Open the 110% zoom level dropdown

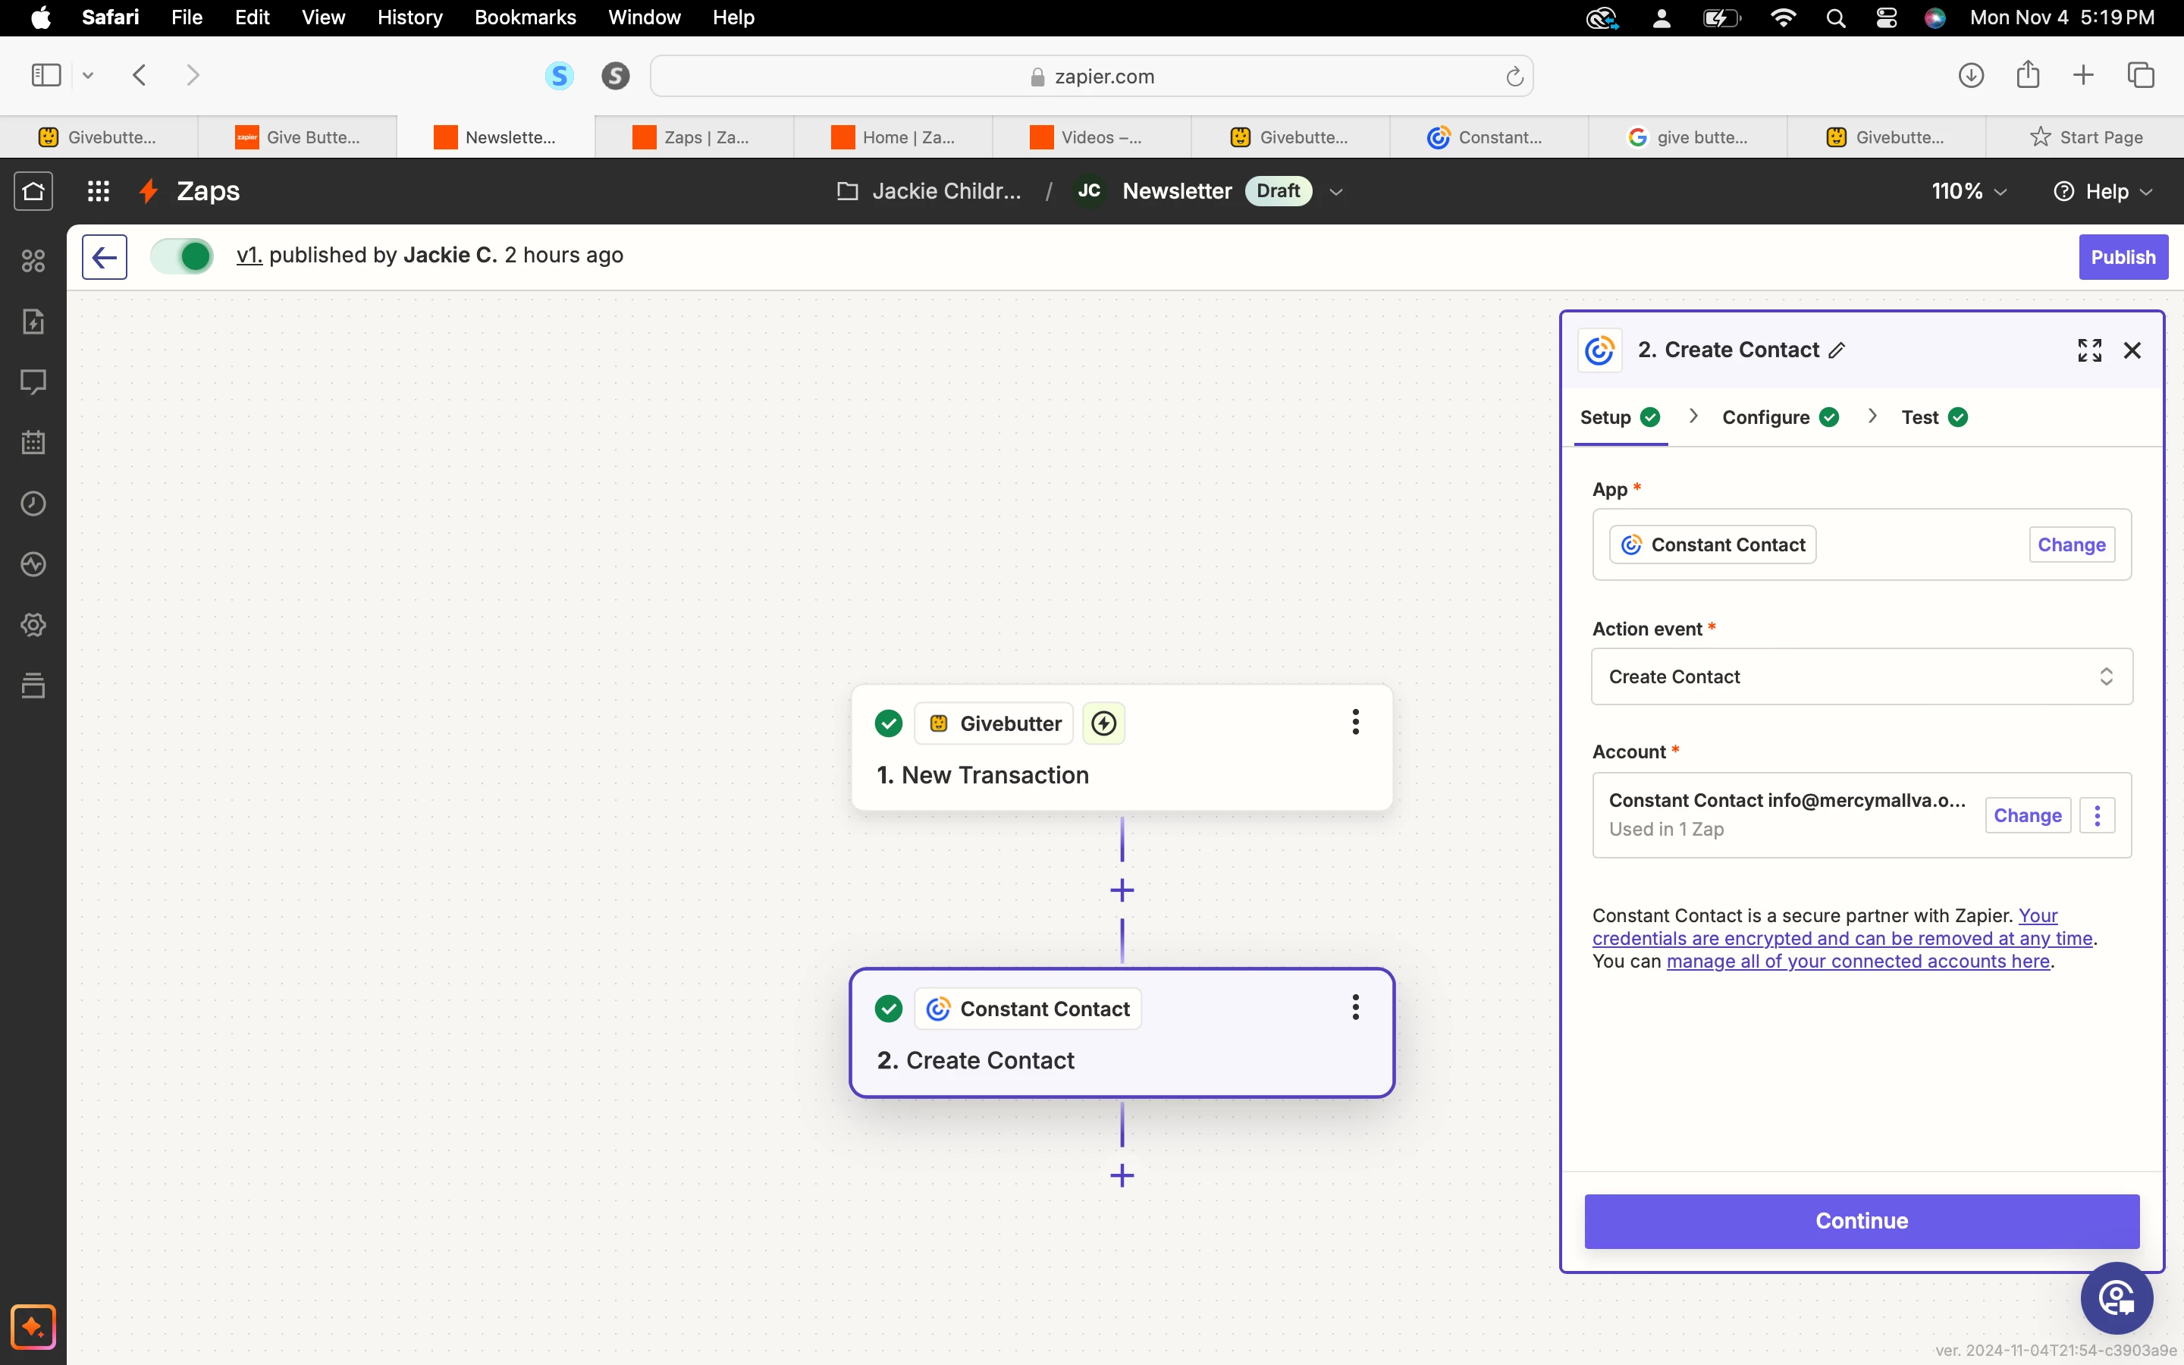click(1969, 191)
